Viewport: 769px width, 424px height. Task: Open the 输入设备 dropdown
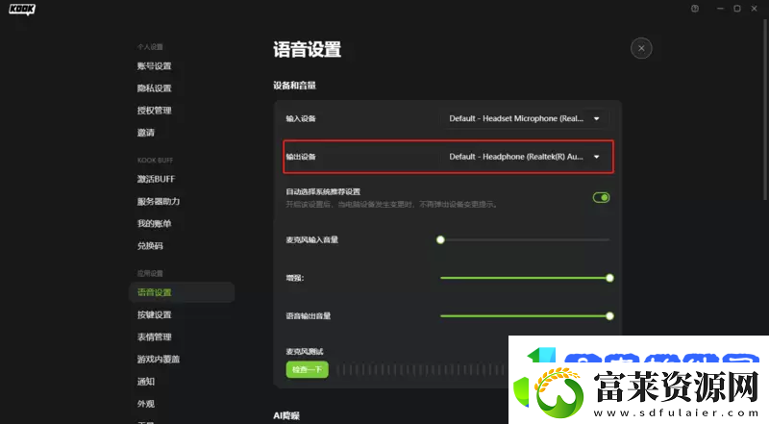tap(525, 118)
